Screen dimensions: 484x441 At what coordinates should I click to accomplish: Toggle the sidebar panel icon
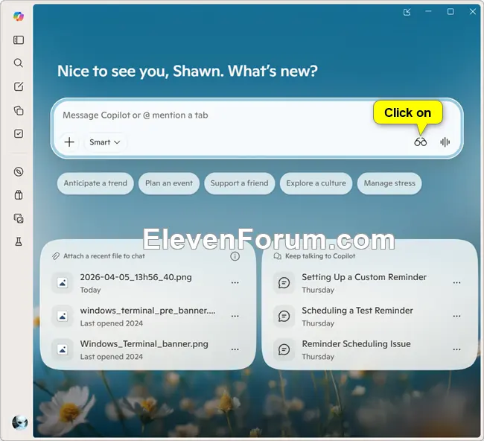19,39
